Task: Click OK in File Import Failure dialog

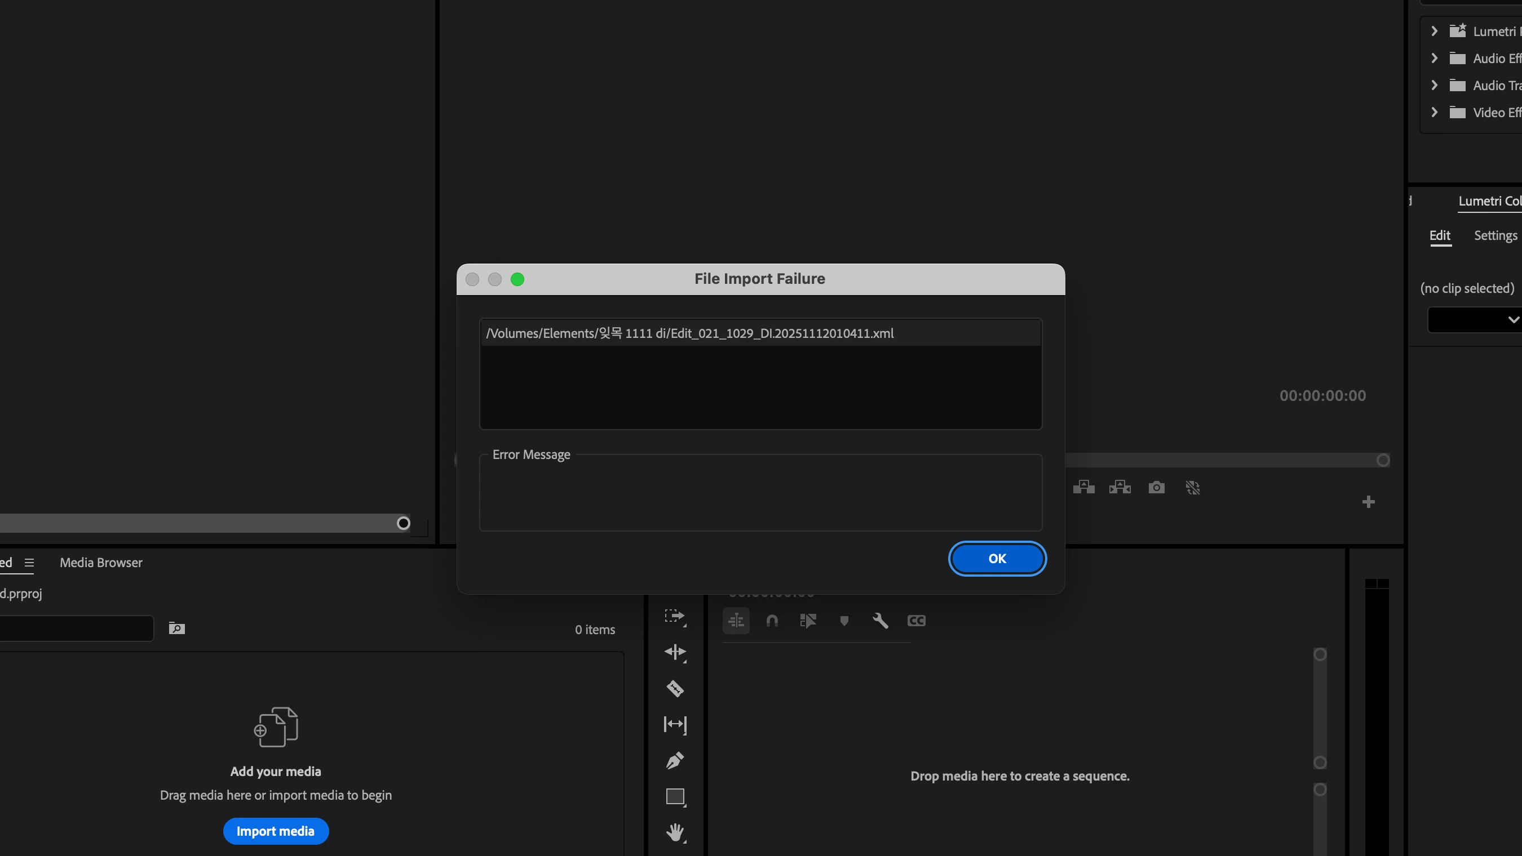Action: coord(997,559)
